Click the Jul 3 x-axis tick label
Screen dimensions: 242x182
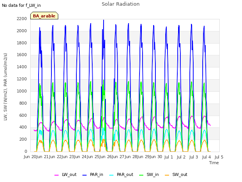[x=194, y=157]
